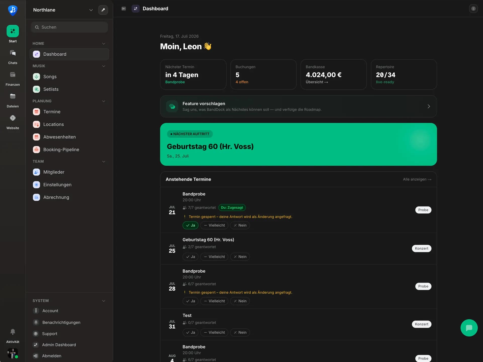
Task: Open Songs in the sidebar
Action: point(69,77)
